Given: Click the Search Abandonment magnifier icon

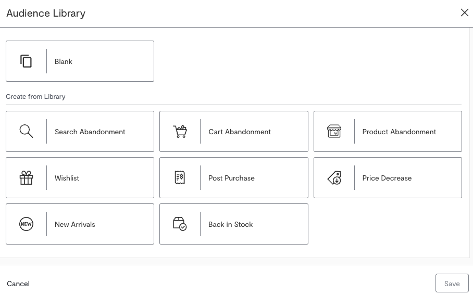Looking at the screenshot, I should [x=26, y=132].
